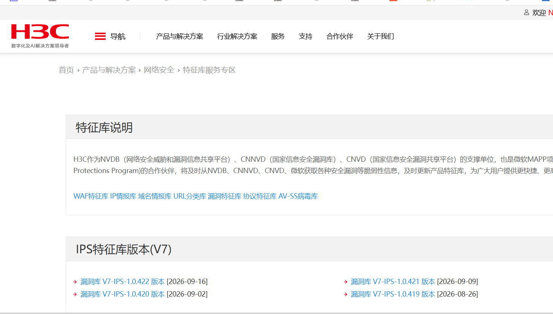Screen dimensions: 553x314
Task: Expand the 导航 navigation menu
Action: 118,36
